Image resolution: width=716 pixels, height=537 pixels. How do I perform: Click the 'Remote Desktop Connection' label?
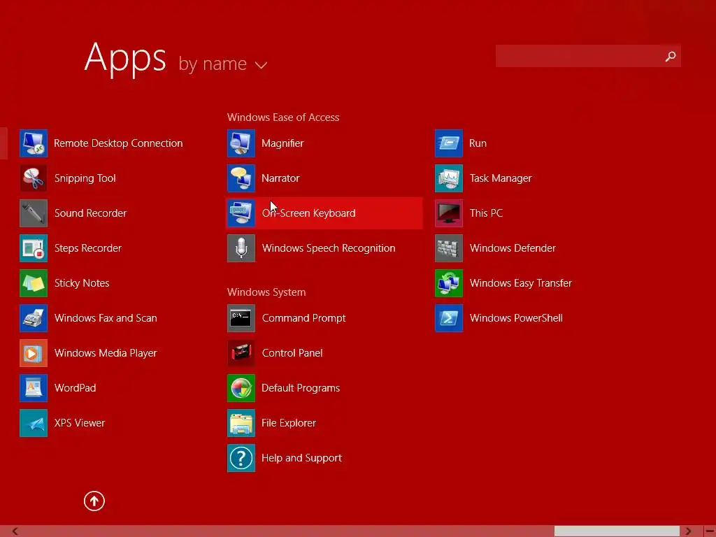tap(118, 143)
